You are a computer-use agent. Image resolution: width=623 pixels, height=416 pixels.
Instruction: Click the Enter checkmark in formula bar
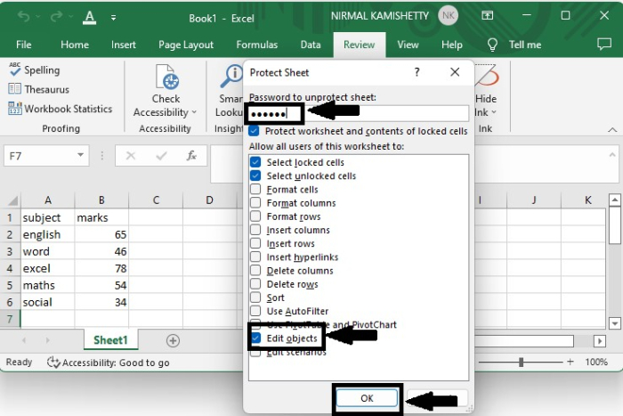pyautogui.click(x=161, y=156)
